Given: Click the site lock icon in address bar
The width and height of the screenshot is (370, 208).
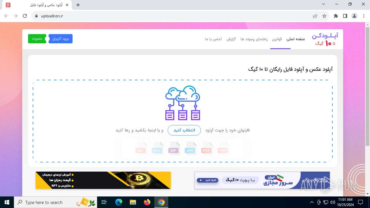Looking at the screenshot, I should pos(36,16).
